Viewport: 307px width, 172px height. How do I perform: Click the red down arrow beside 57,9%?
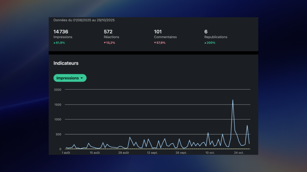point(154,43)
